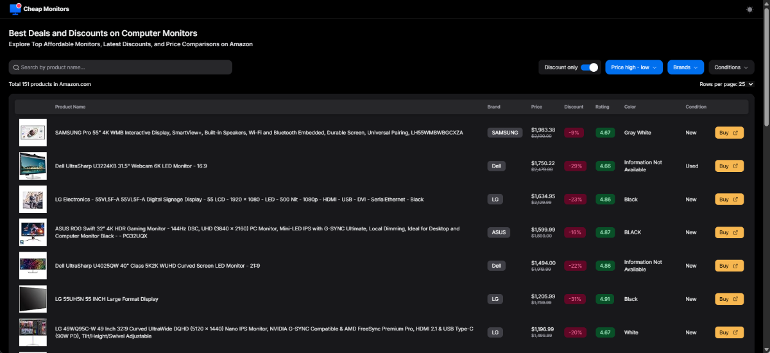Click the $1,205.99 price

click(543, 296)
